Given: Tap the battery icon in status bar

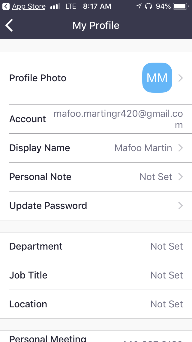Looking at the screenshot, I should pyautogui.click(x=180, y=6).
